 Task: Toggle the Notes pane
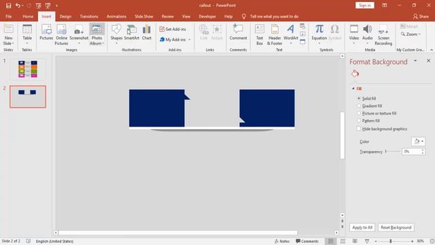point(282,241)
